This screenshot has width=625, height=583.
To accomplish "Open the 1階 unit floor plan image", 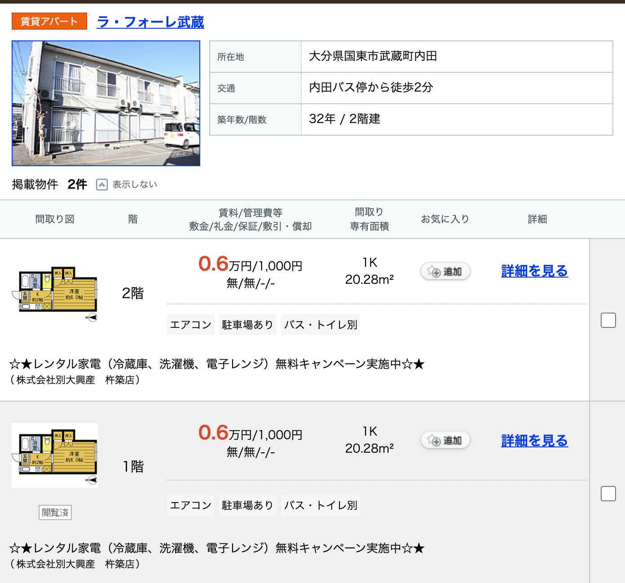I will [x=55, y=455].
